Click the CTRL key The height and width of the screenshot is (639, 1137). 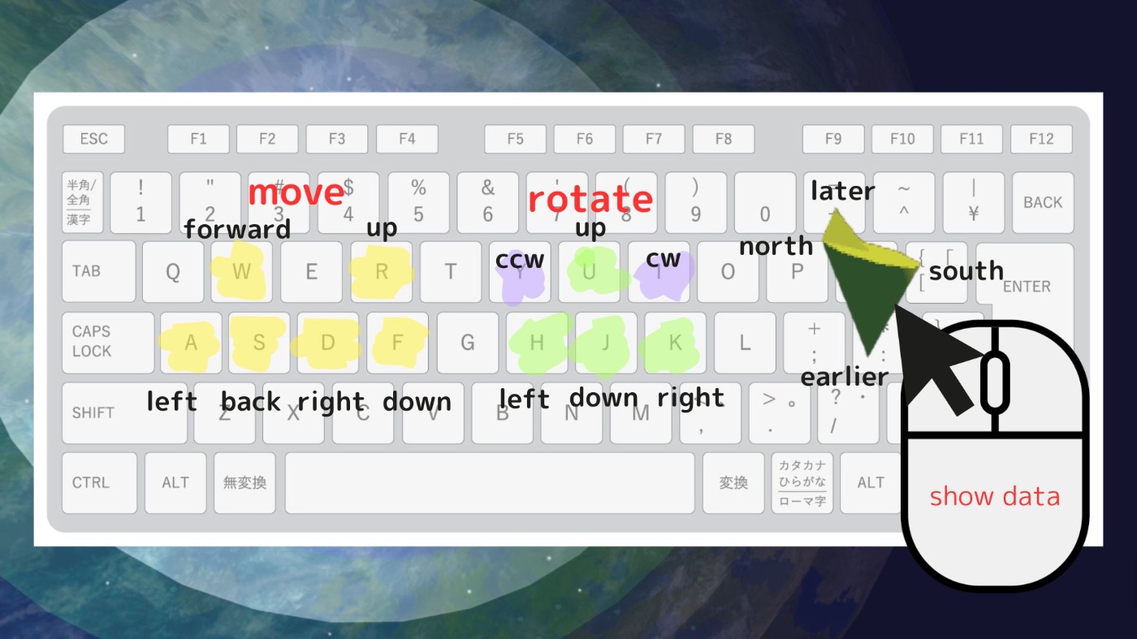pyautogui.click(x=100, y=482)
